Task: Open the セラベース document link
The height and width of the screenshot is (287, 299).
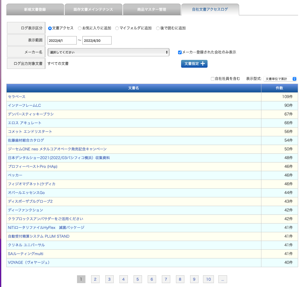Action: (x=17, y=97)
